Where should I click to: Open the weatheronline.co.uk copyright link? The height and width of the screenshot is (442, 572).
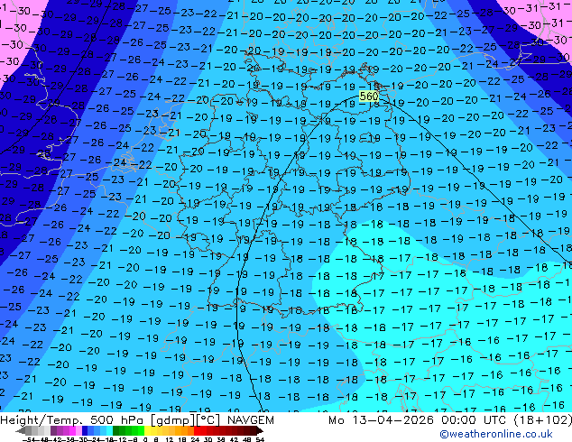[x=496, y=434]
